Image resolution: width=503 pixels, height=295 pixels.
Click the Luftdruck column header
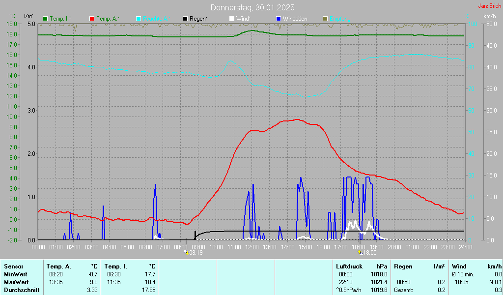pos(348,266)
